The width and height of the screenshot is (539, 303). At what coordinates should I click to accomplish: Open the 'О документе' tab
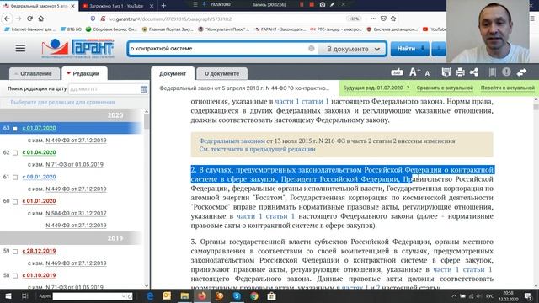pyautogui.click(x=221, y=73)
